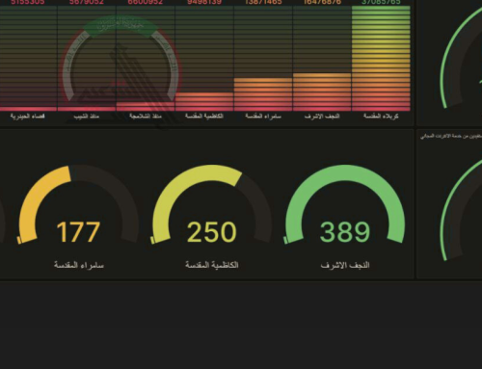Viewport: 482px width, 369px height.
Task: Click the 9498139 value above الكاظمية bar
Action: (x=204, y=2)
